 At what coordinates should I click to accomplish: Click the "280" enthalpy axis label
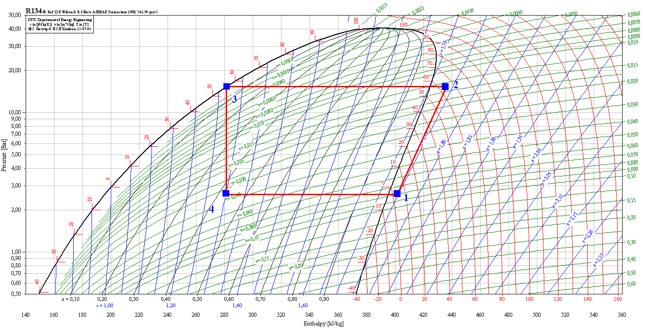224,315
